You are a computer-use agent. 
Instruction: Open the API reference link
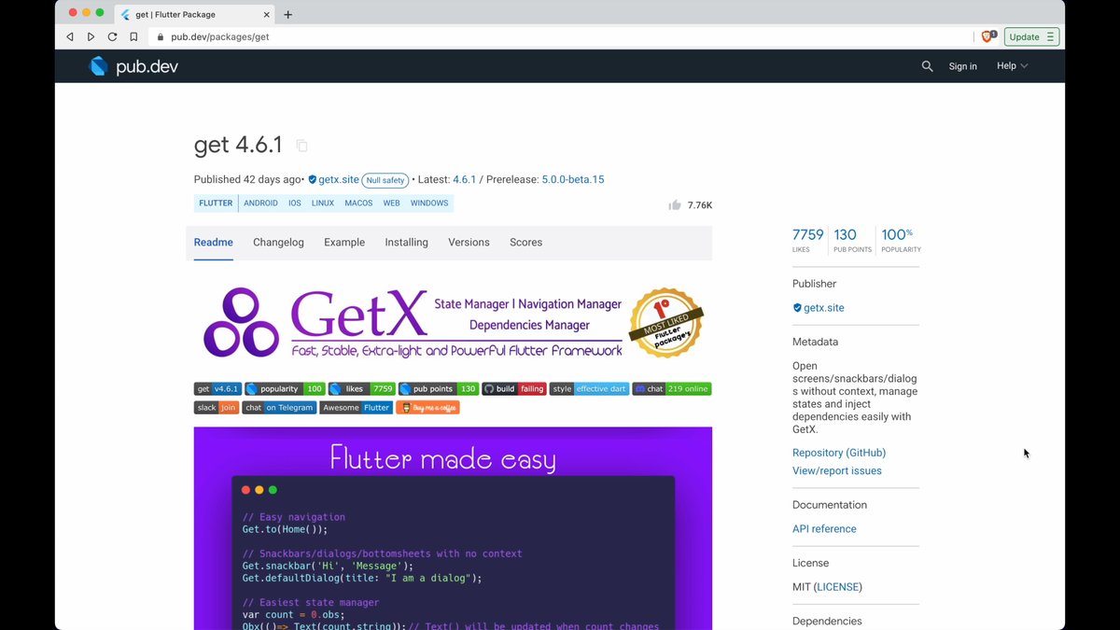click(x=823, y=529)
